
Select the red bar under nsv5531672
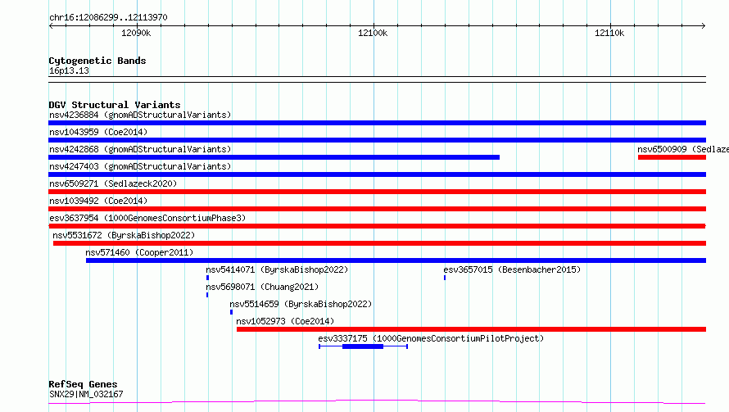click(379, 243)
